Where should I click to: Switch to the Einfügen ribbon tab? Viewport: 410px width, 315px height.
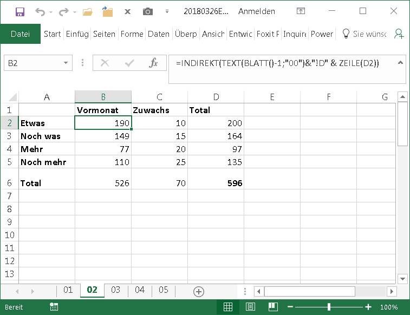coord(77,34)
